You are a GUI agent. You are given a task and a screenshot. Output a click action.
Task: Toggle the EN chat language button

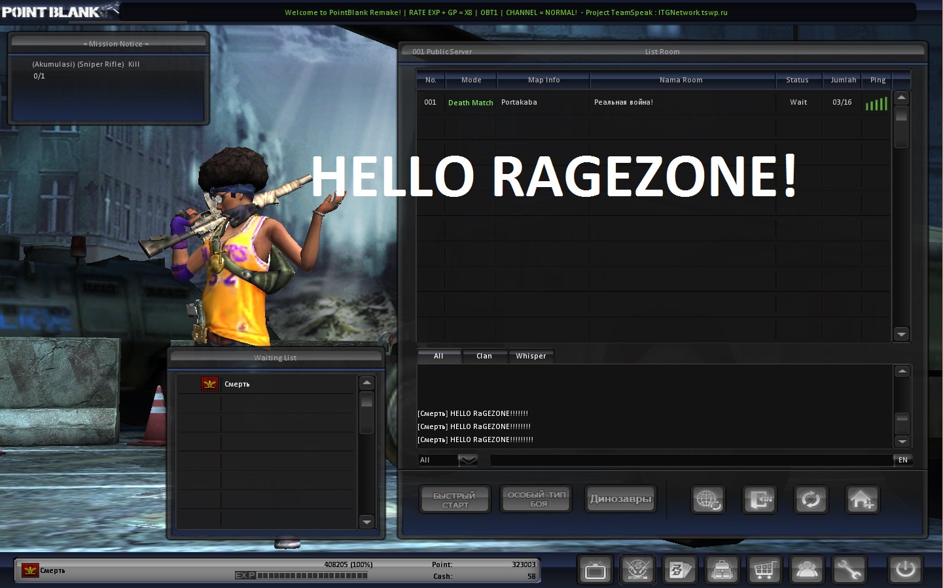point(903,460)
